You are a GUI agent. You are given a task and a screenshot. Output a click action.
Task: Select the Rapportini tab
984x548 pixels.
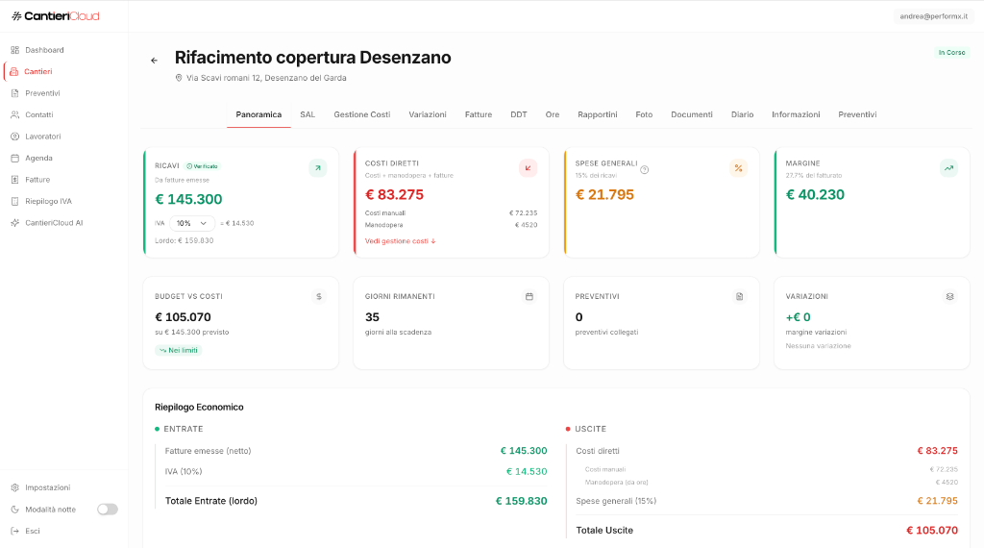click(598, 114)
